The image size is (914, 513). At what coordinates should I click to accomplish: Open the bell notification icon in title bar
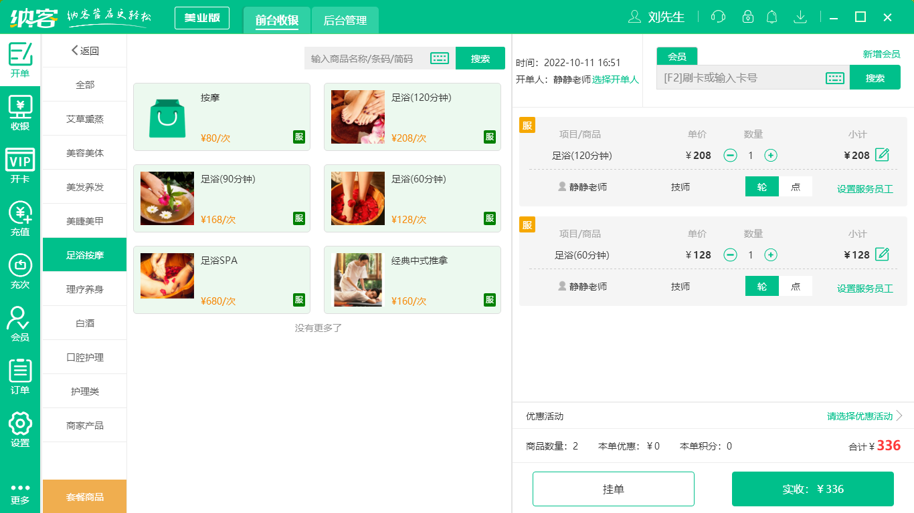(771, 17)
